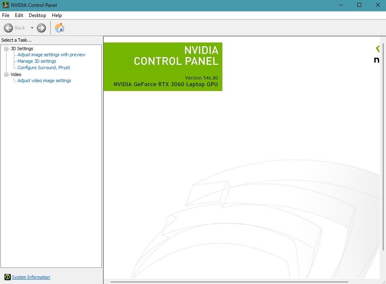386x284 pixels.
Task: Open the Back history dropdown arrow
Action: [32, 28]
